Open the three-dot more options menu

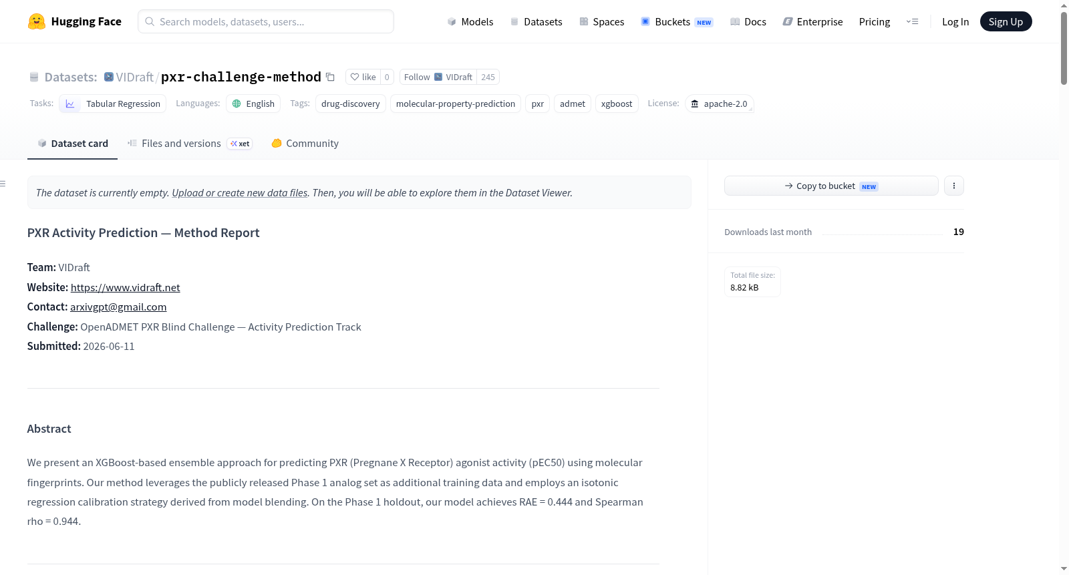[954, 186]
